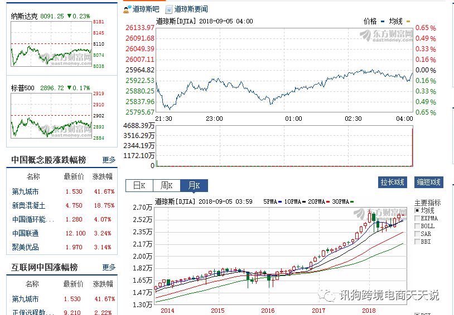
Task: Click the 标普500 mini chart
Action: (x=51, y=116)
